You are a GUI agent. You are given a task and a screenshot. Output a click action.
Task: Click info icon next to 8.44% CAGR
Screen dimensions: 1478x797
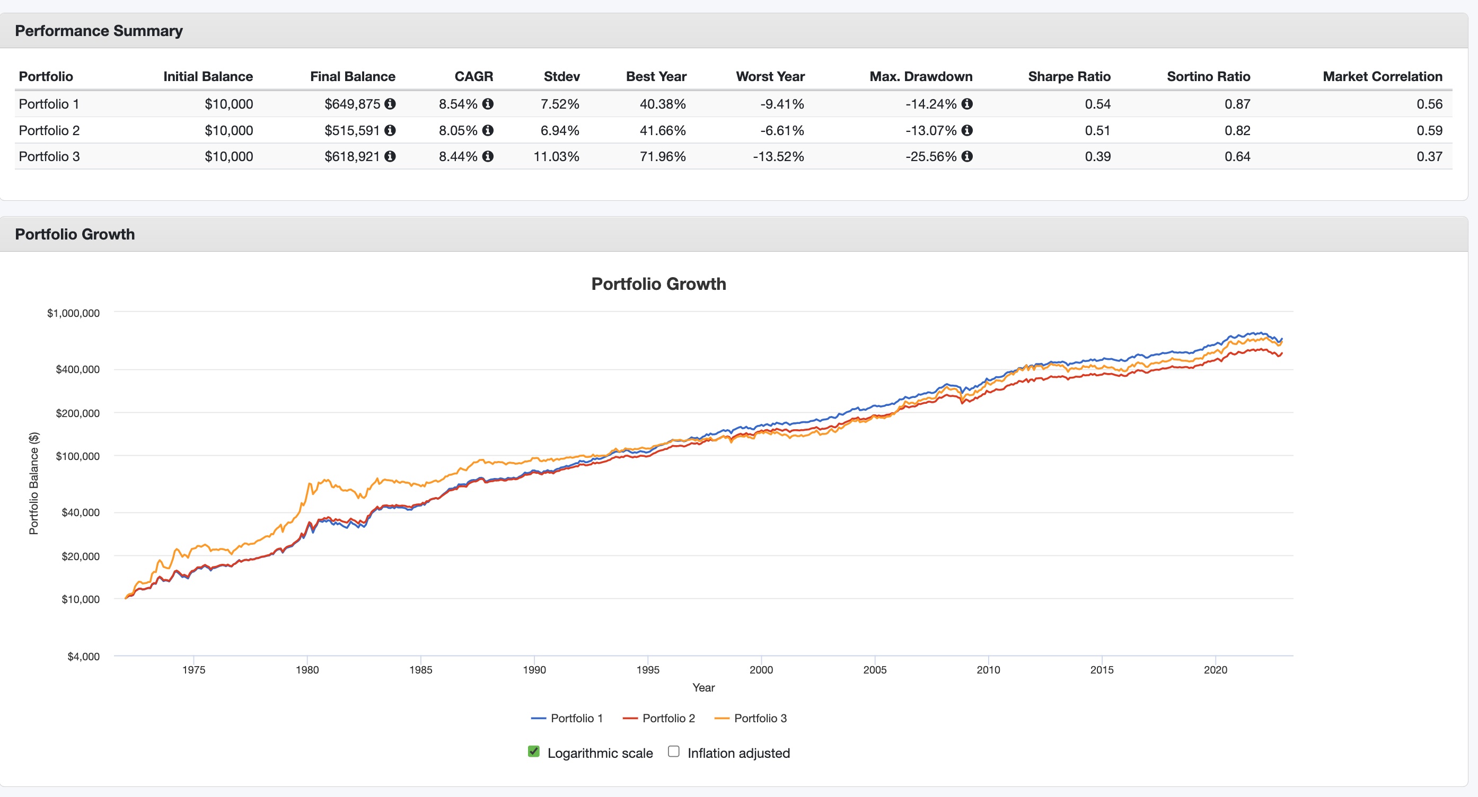coord(488,156)
